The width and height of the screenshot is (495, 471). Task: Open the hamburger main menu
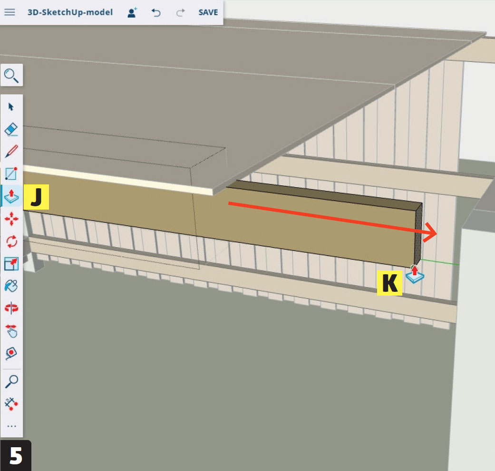coord(10,12)
